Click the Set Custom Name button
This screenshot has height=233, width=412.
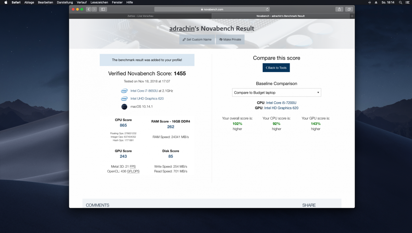[x=197, y=39]
